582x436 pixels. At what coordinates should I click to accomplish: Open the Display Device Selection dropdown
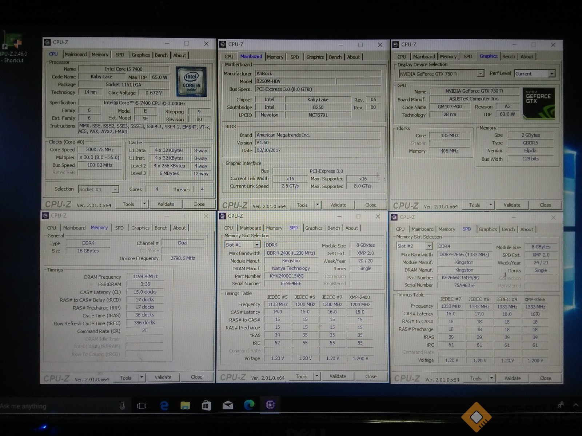(481, 74)
